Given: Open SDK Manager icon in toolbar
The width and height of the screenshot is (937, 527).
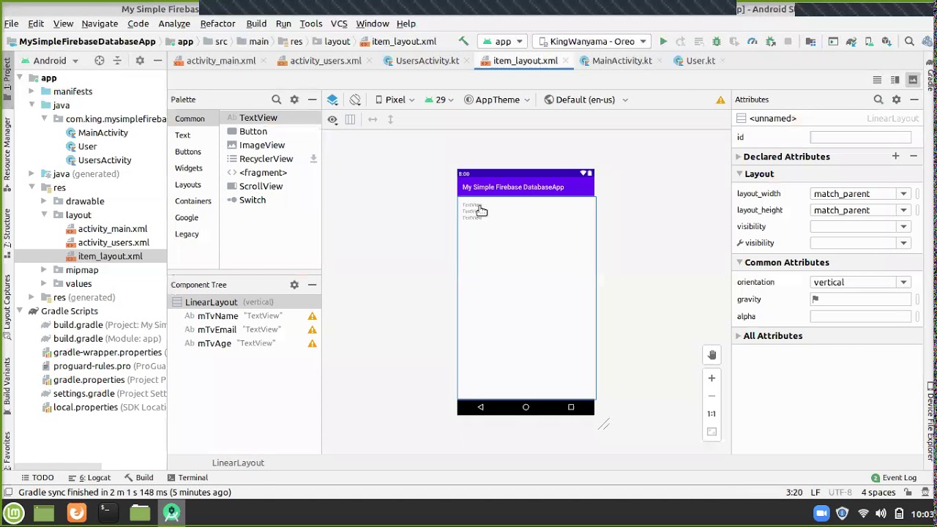Looking at the screenshot, I should click(x=886, y=42).
